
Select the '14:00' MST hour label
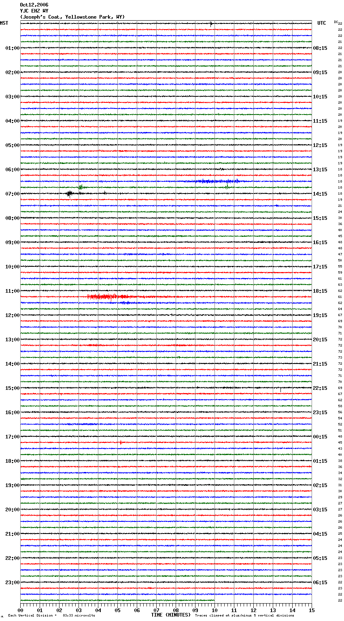click(x=13, y=364)
